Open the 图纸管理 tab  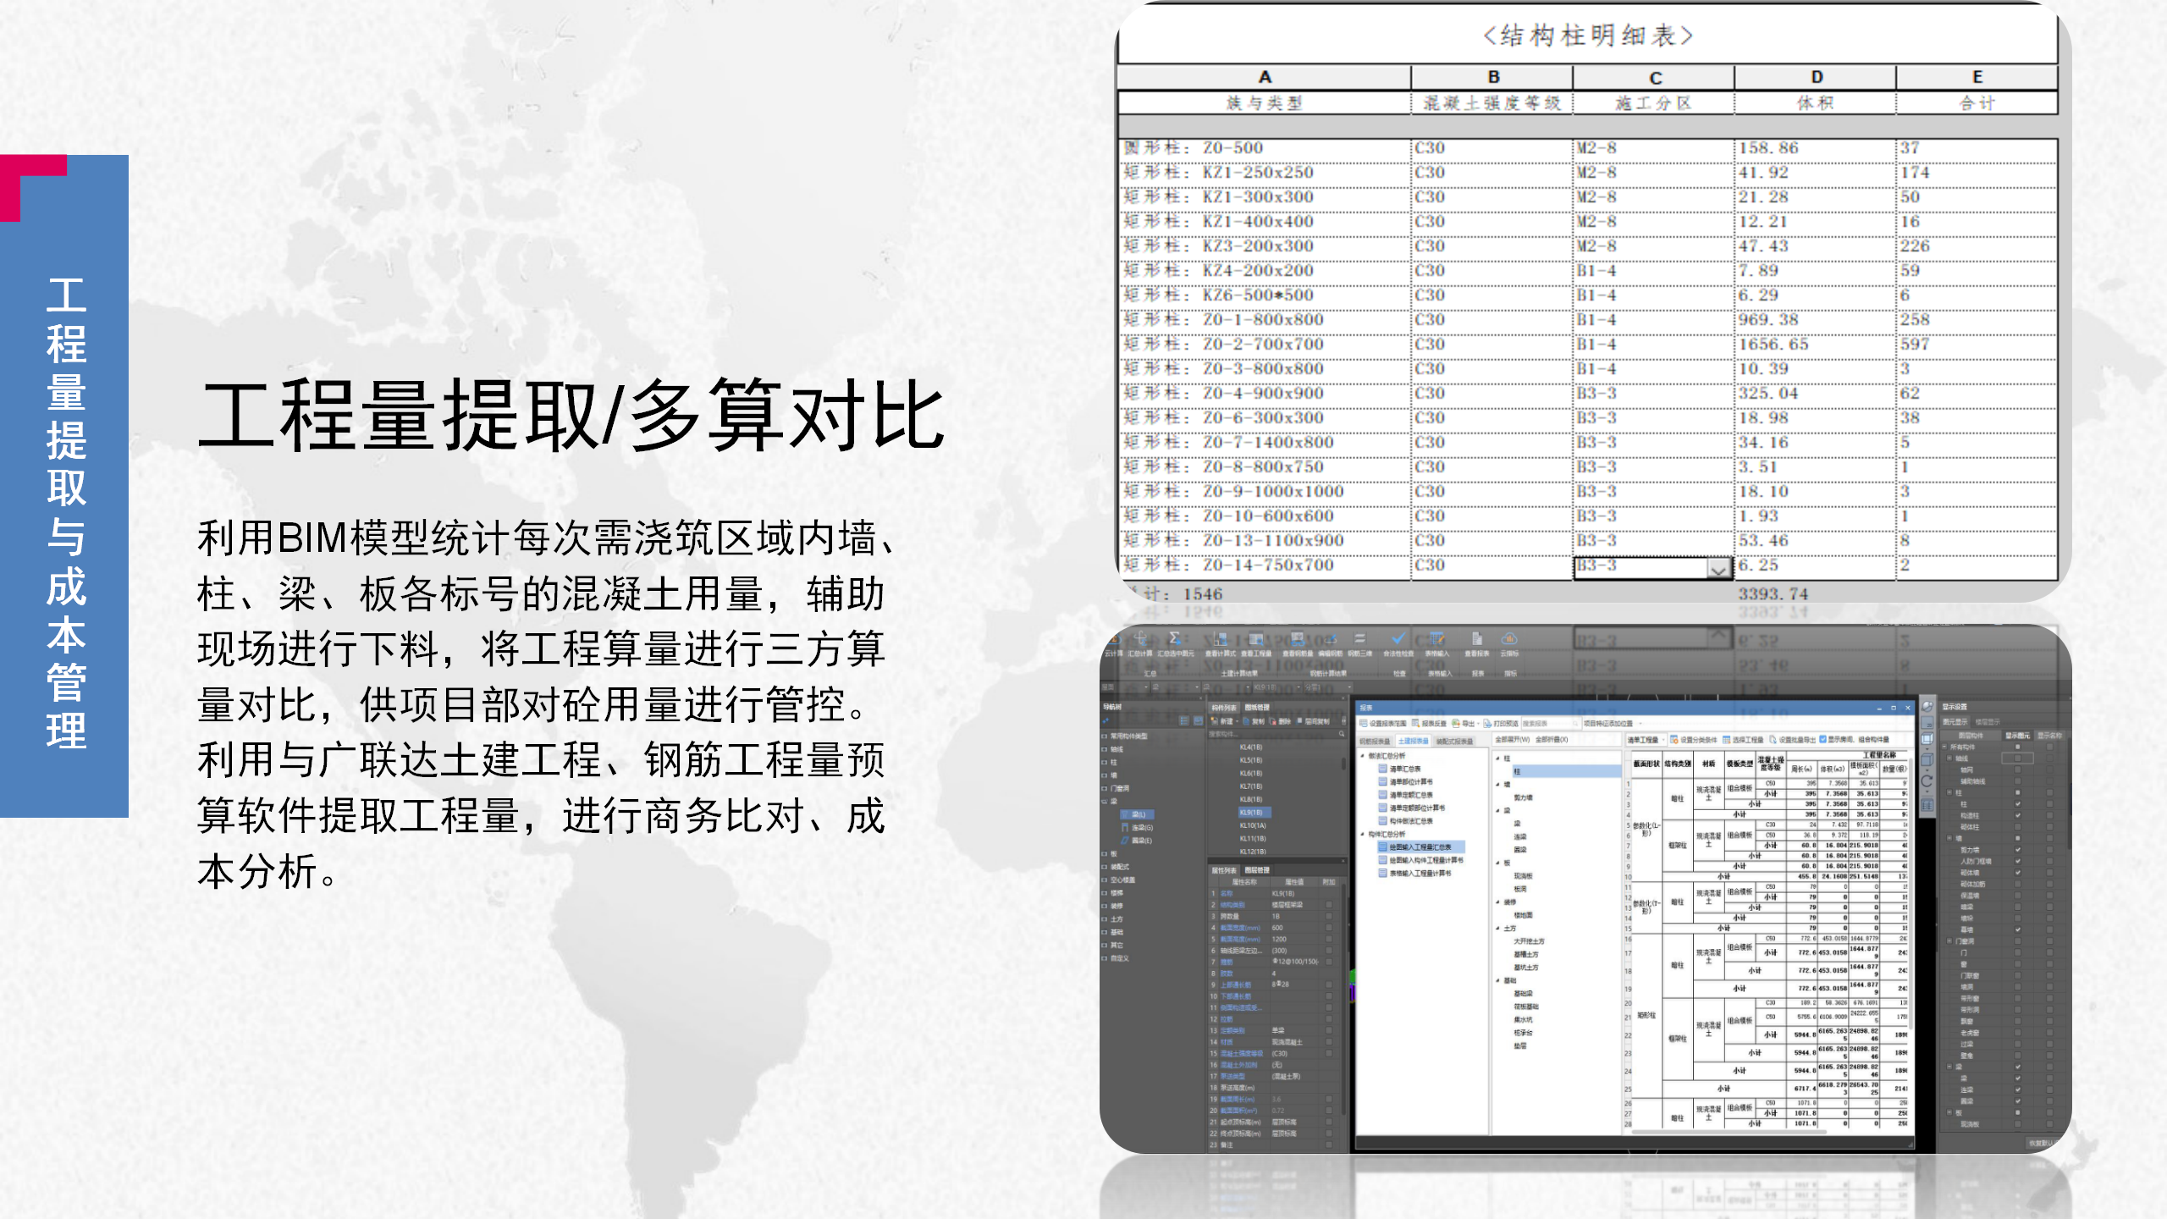(1258, 708)
